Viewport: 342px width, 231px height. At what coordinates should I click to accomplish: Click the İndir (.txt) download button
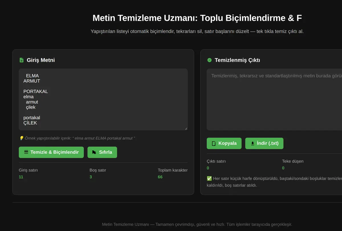click(x=264, y=143)
